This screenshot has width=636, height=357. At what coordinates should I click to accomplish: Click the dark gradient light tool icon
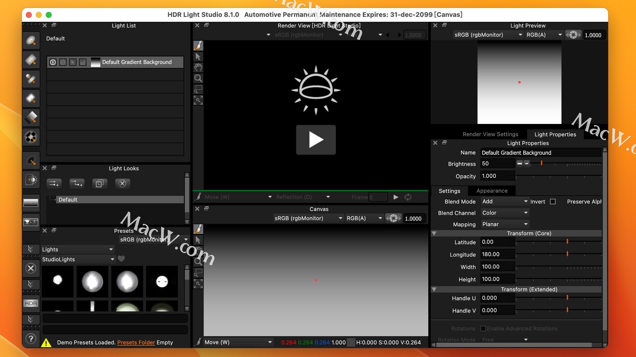(31, 118)
